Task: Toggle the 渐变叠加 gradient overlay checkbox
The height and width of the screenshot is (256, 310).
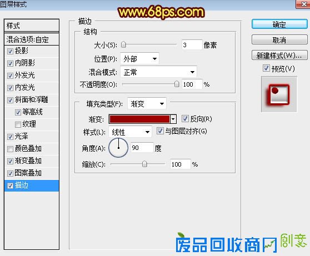Action: [10, 161]
